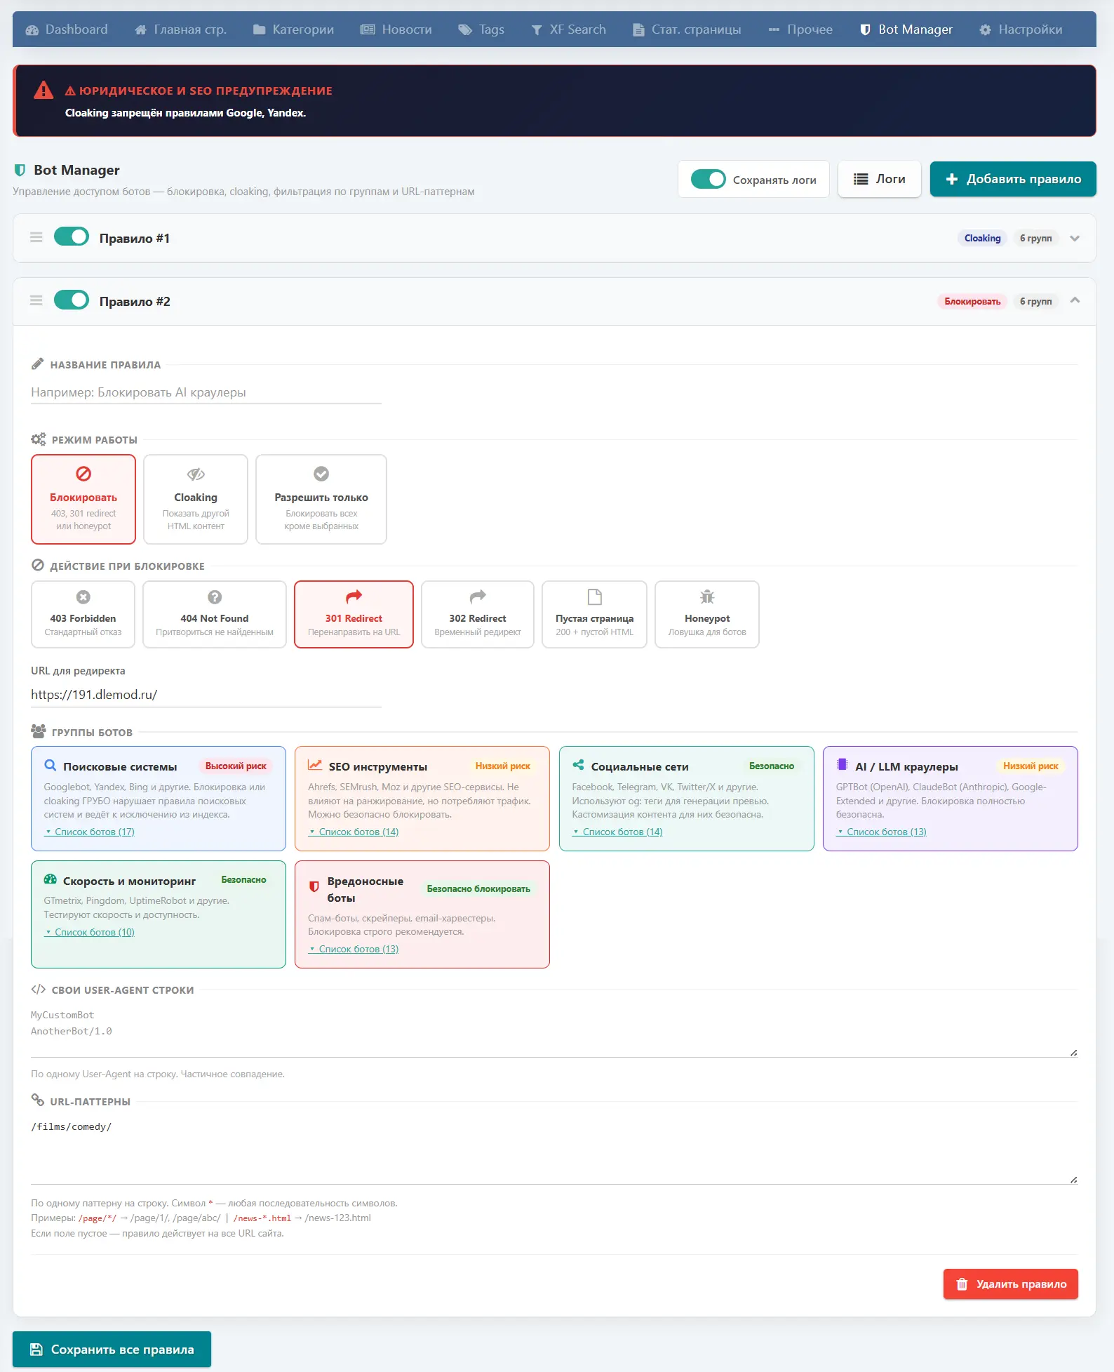Focus the 'URL для редиректа' input field
Image resolution: width=1114 pixels, height=1372 pixels.
[206, 695]
